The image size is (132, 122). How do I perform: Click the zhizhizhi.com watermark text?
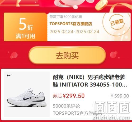pyautogui.click(x=111, y=118)
